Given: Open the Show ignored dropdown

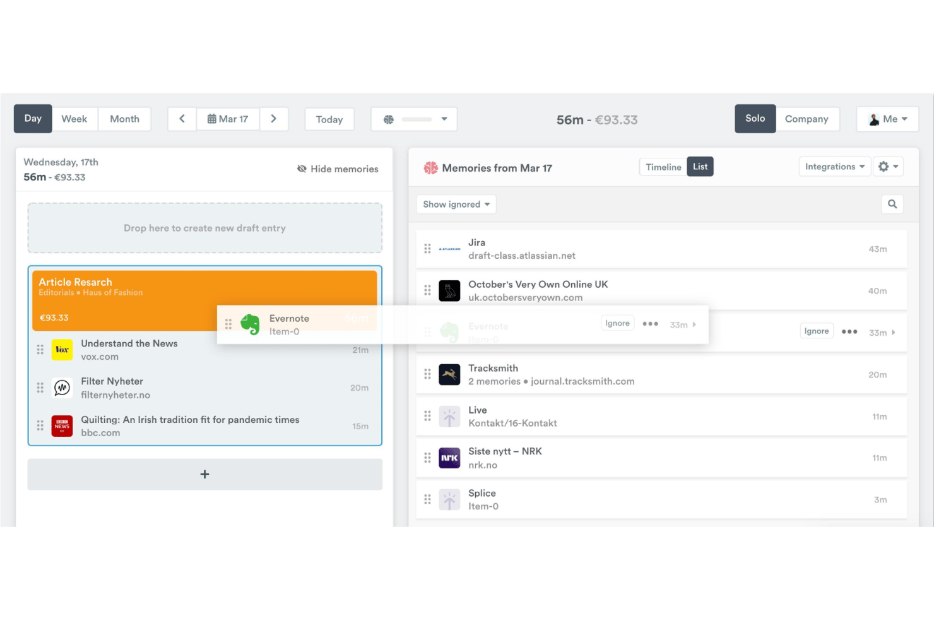Looking at the screenshot, I should [x=456, y=205].
